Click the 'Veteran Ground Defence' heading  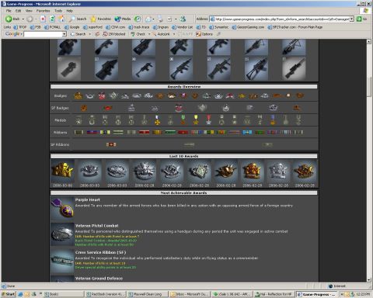pos(99,279)
